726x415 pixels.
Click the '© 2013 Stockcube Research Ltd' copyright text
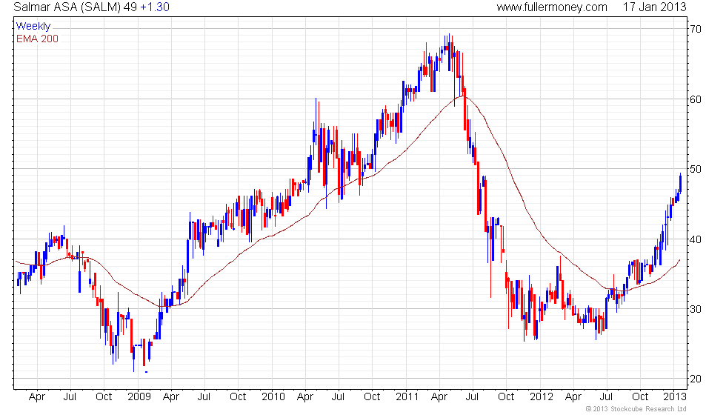[636, 408]
